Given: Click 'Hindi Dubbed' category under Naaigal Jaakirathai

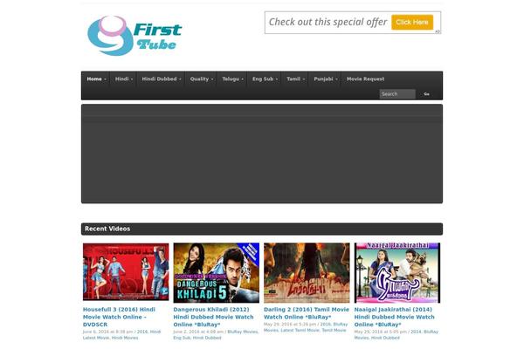Looking at the screenshot, I should pos(385,338).
